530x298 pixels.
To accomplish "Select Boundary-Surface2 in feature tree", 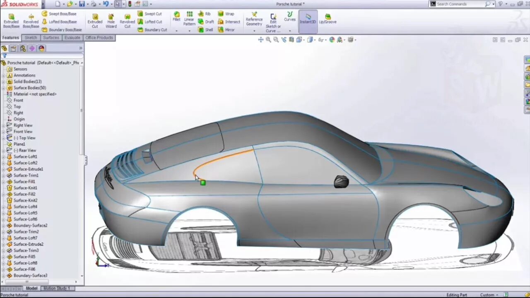I will coord(26,226).
